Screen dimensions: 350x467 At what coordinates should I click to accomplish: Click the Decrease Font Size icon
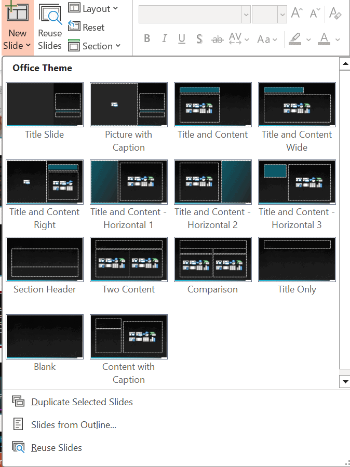pos(315,14)
